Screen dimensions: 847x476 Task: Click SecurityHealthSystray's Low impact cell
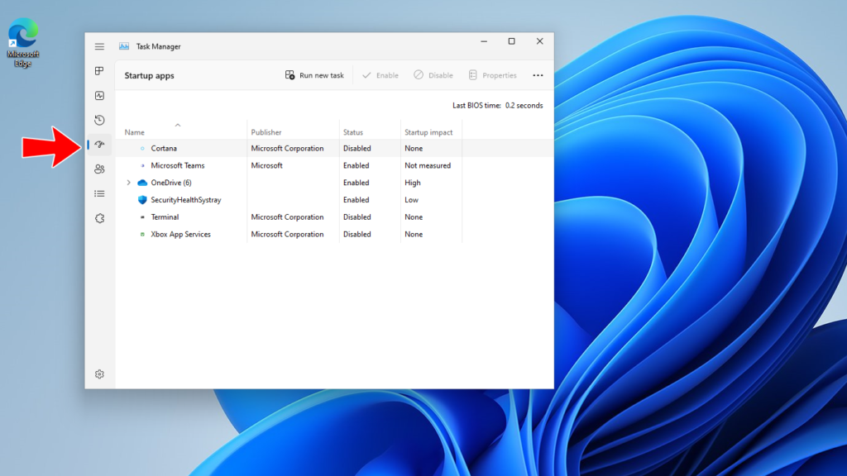(x=412, y=200)
